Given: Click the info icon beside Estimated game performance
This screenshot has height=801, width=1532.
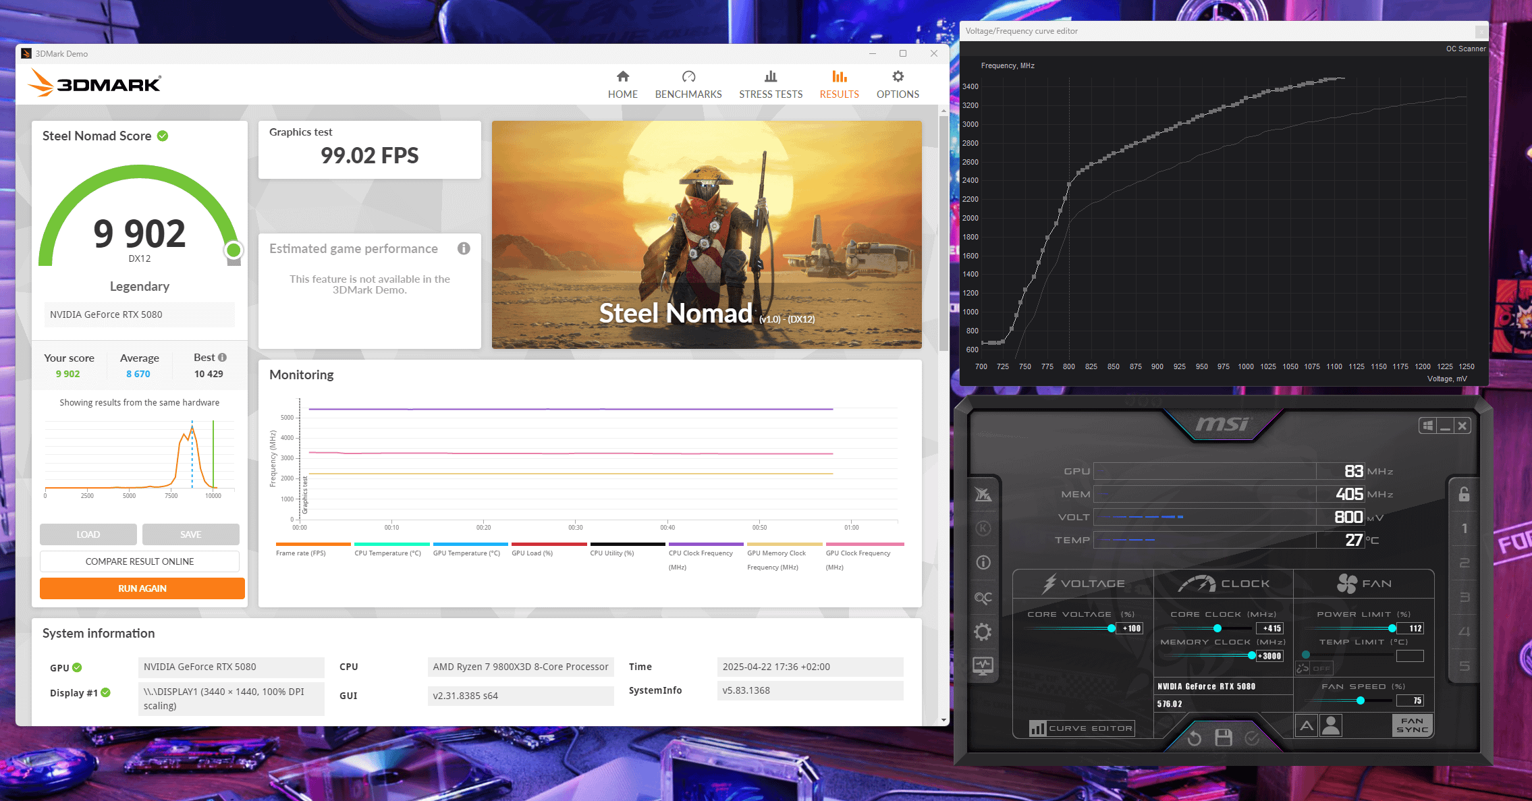Looking at the screenshot, I should (464, 248).
